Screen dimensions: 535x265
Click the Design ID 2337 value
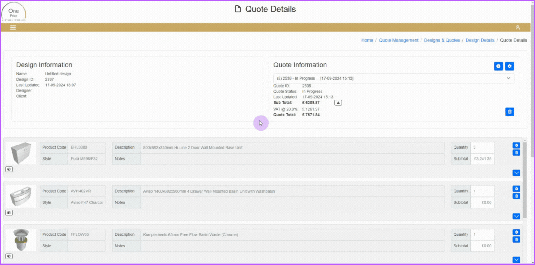point(49,79)
